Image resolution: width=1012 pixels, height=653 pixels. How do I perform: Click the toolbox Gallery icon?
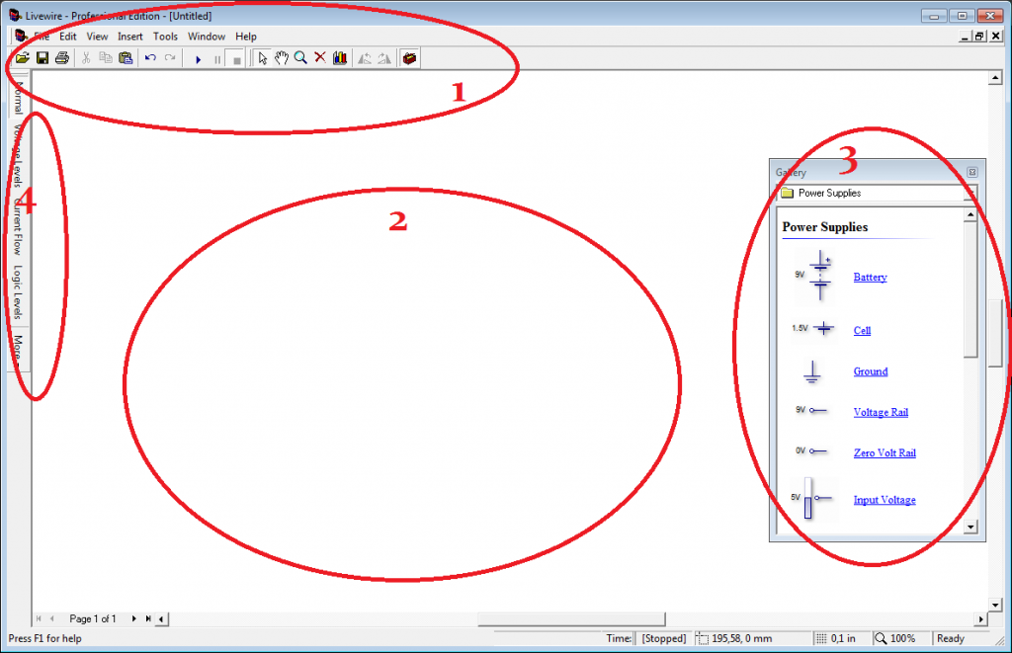click(409, 58)
